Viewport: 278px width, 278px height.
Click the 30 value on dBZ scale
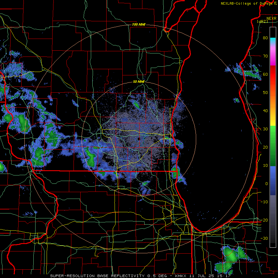[x=265, y=129]
